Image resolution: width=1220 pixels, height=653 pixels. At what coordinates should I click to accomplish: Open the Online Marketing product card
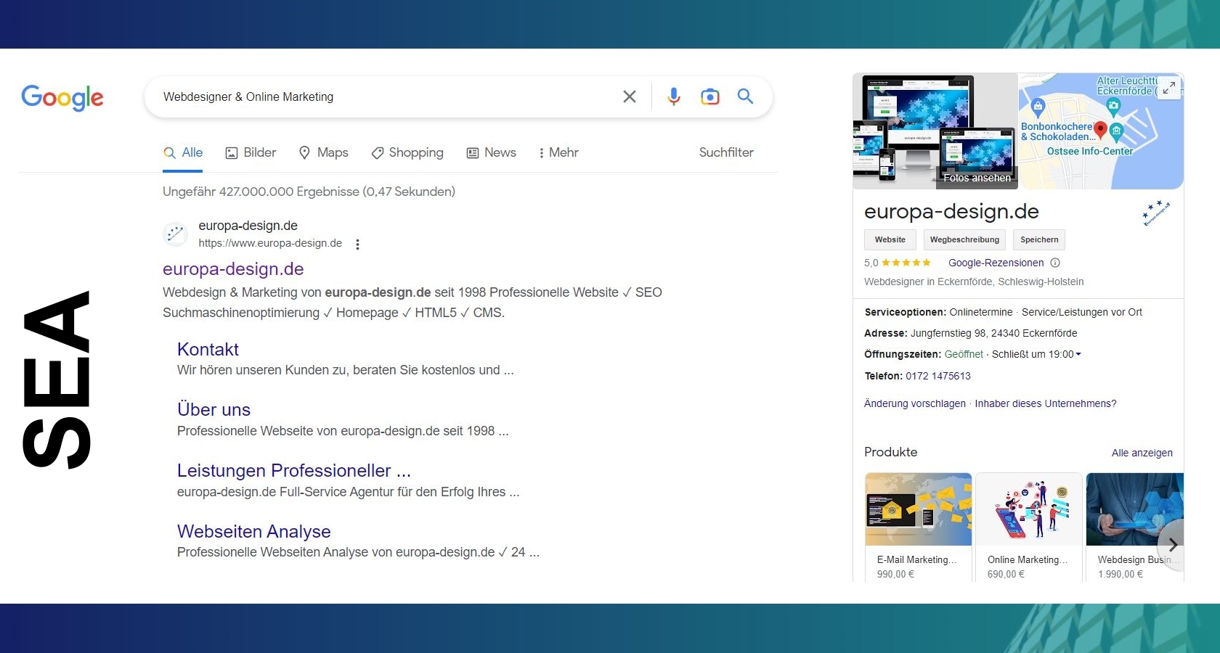coord(1029,527)
